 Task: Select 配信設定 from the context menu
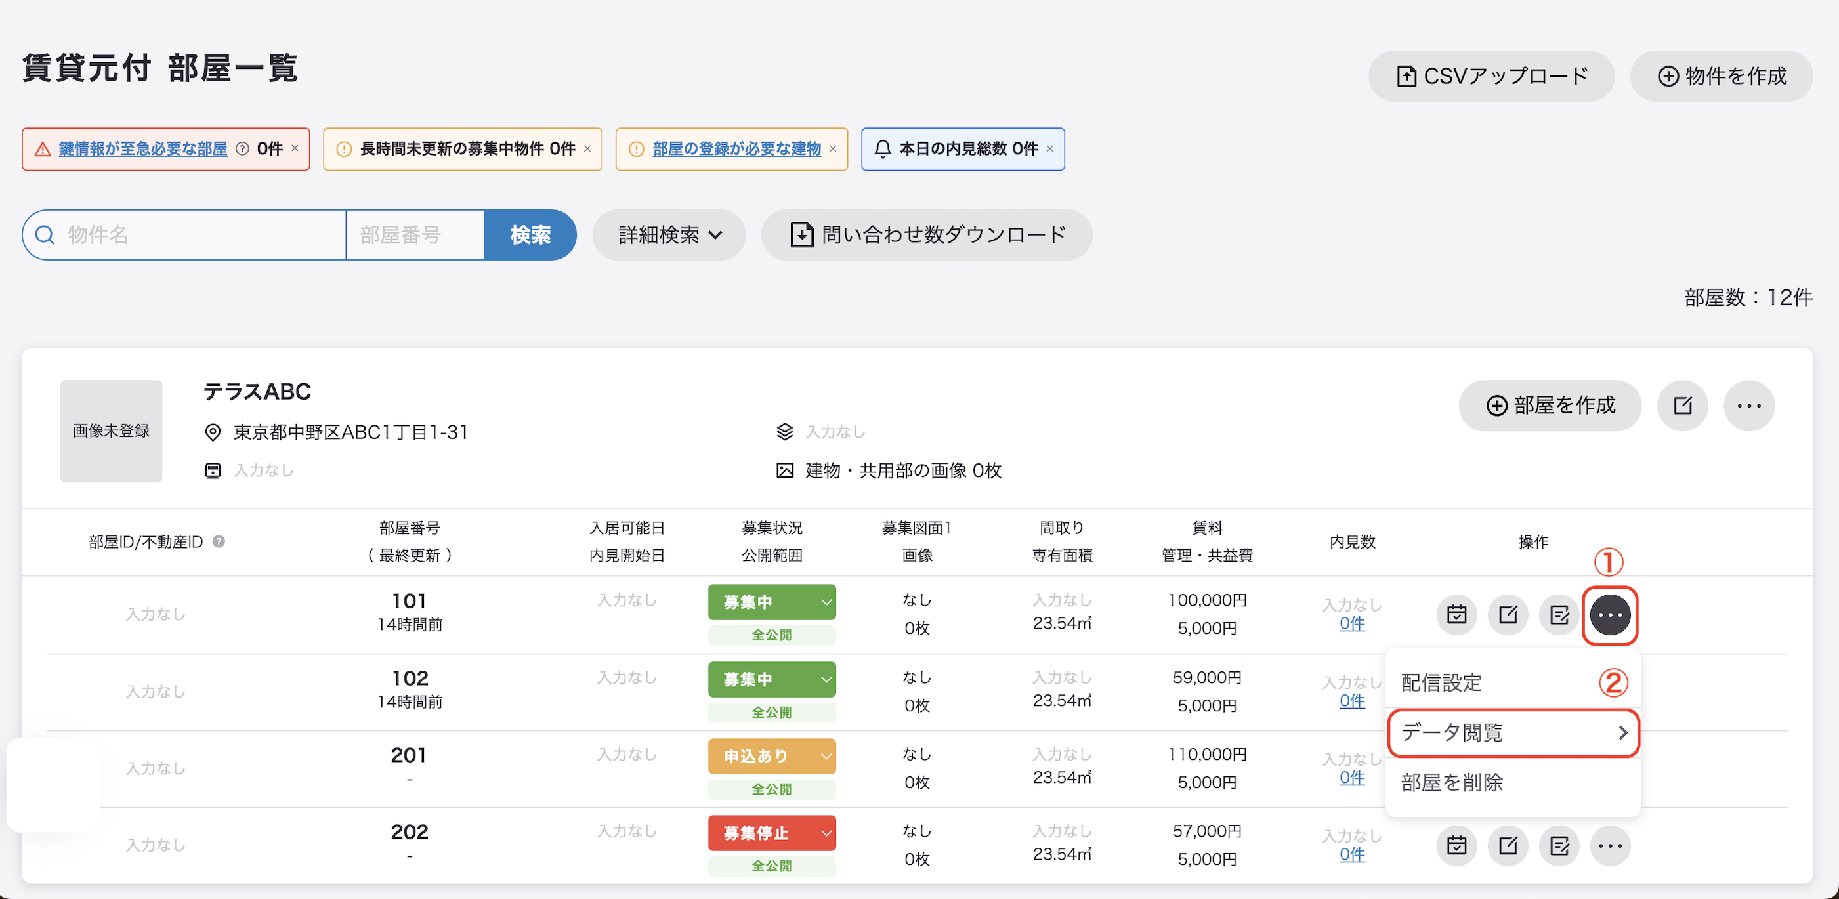pos(1513,683)
